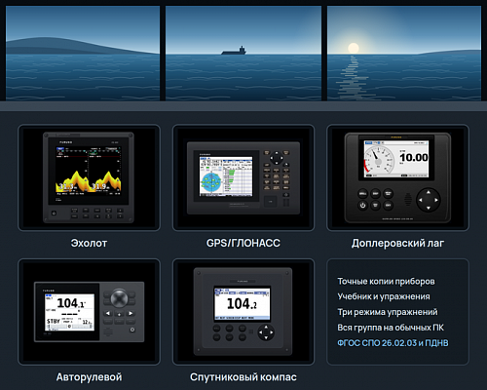This screenshot has height=390, width=487.
Task: Open the Доплеровский лаг device image
Action: (397, 177)
